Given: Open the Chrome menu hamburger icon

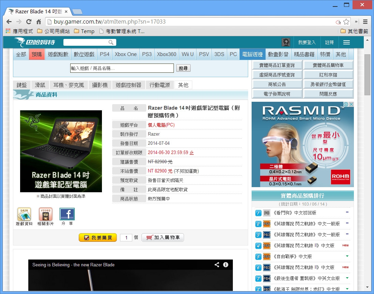Looking at the screenshot, I should 365,22.
